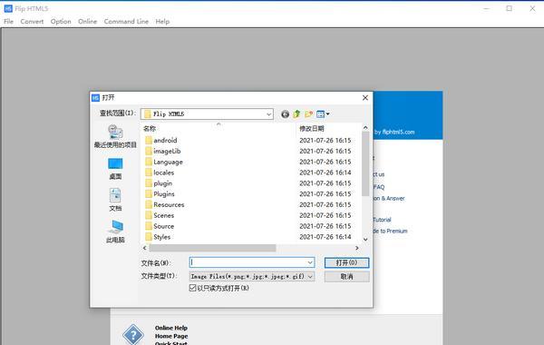Viewport: 544px width, 345px height.
Task: Click the Plugins folder icon
Action: pyautogui.click(x=149, y=194)
